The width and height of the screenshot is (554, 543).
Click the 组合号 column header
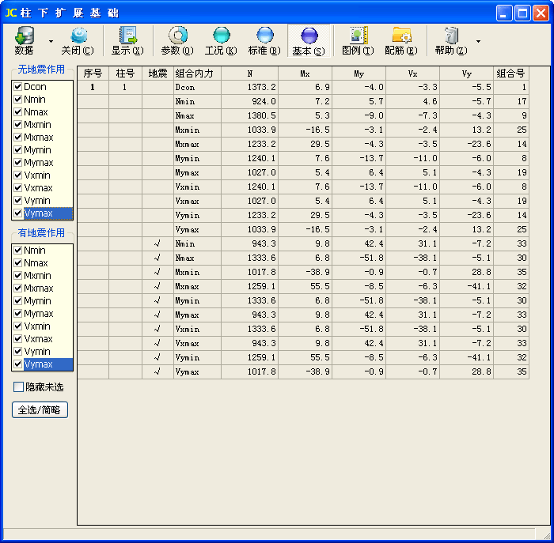511,74
